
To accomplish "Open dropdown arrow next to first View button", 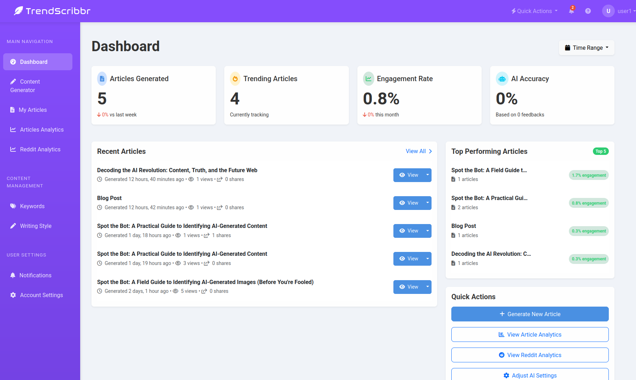I will click(x=427, y=175).
